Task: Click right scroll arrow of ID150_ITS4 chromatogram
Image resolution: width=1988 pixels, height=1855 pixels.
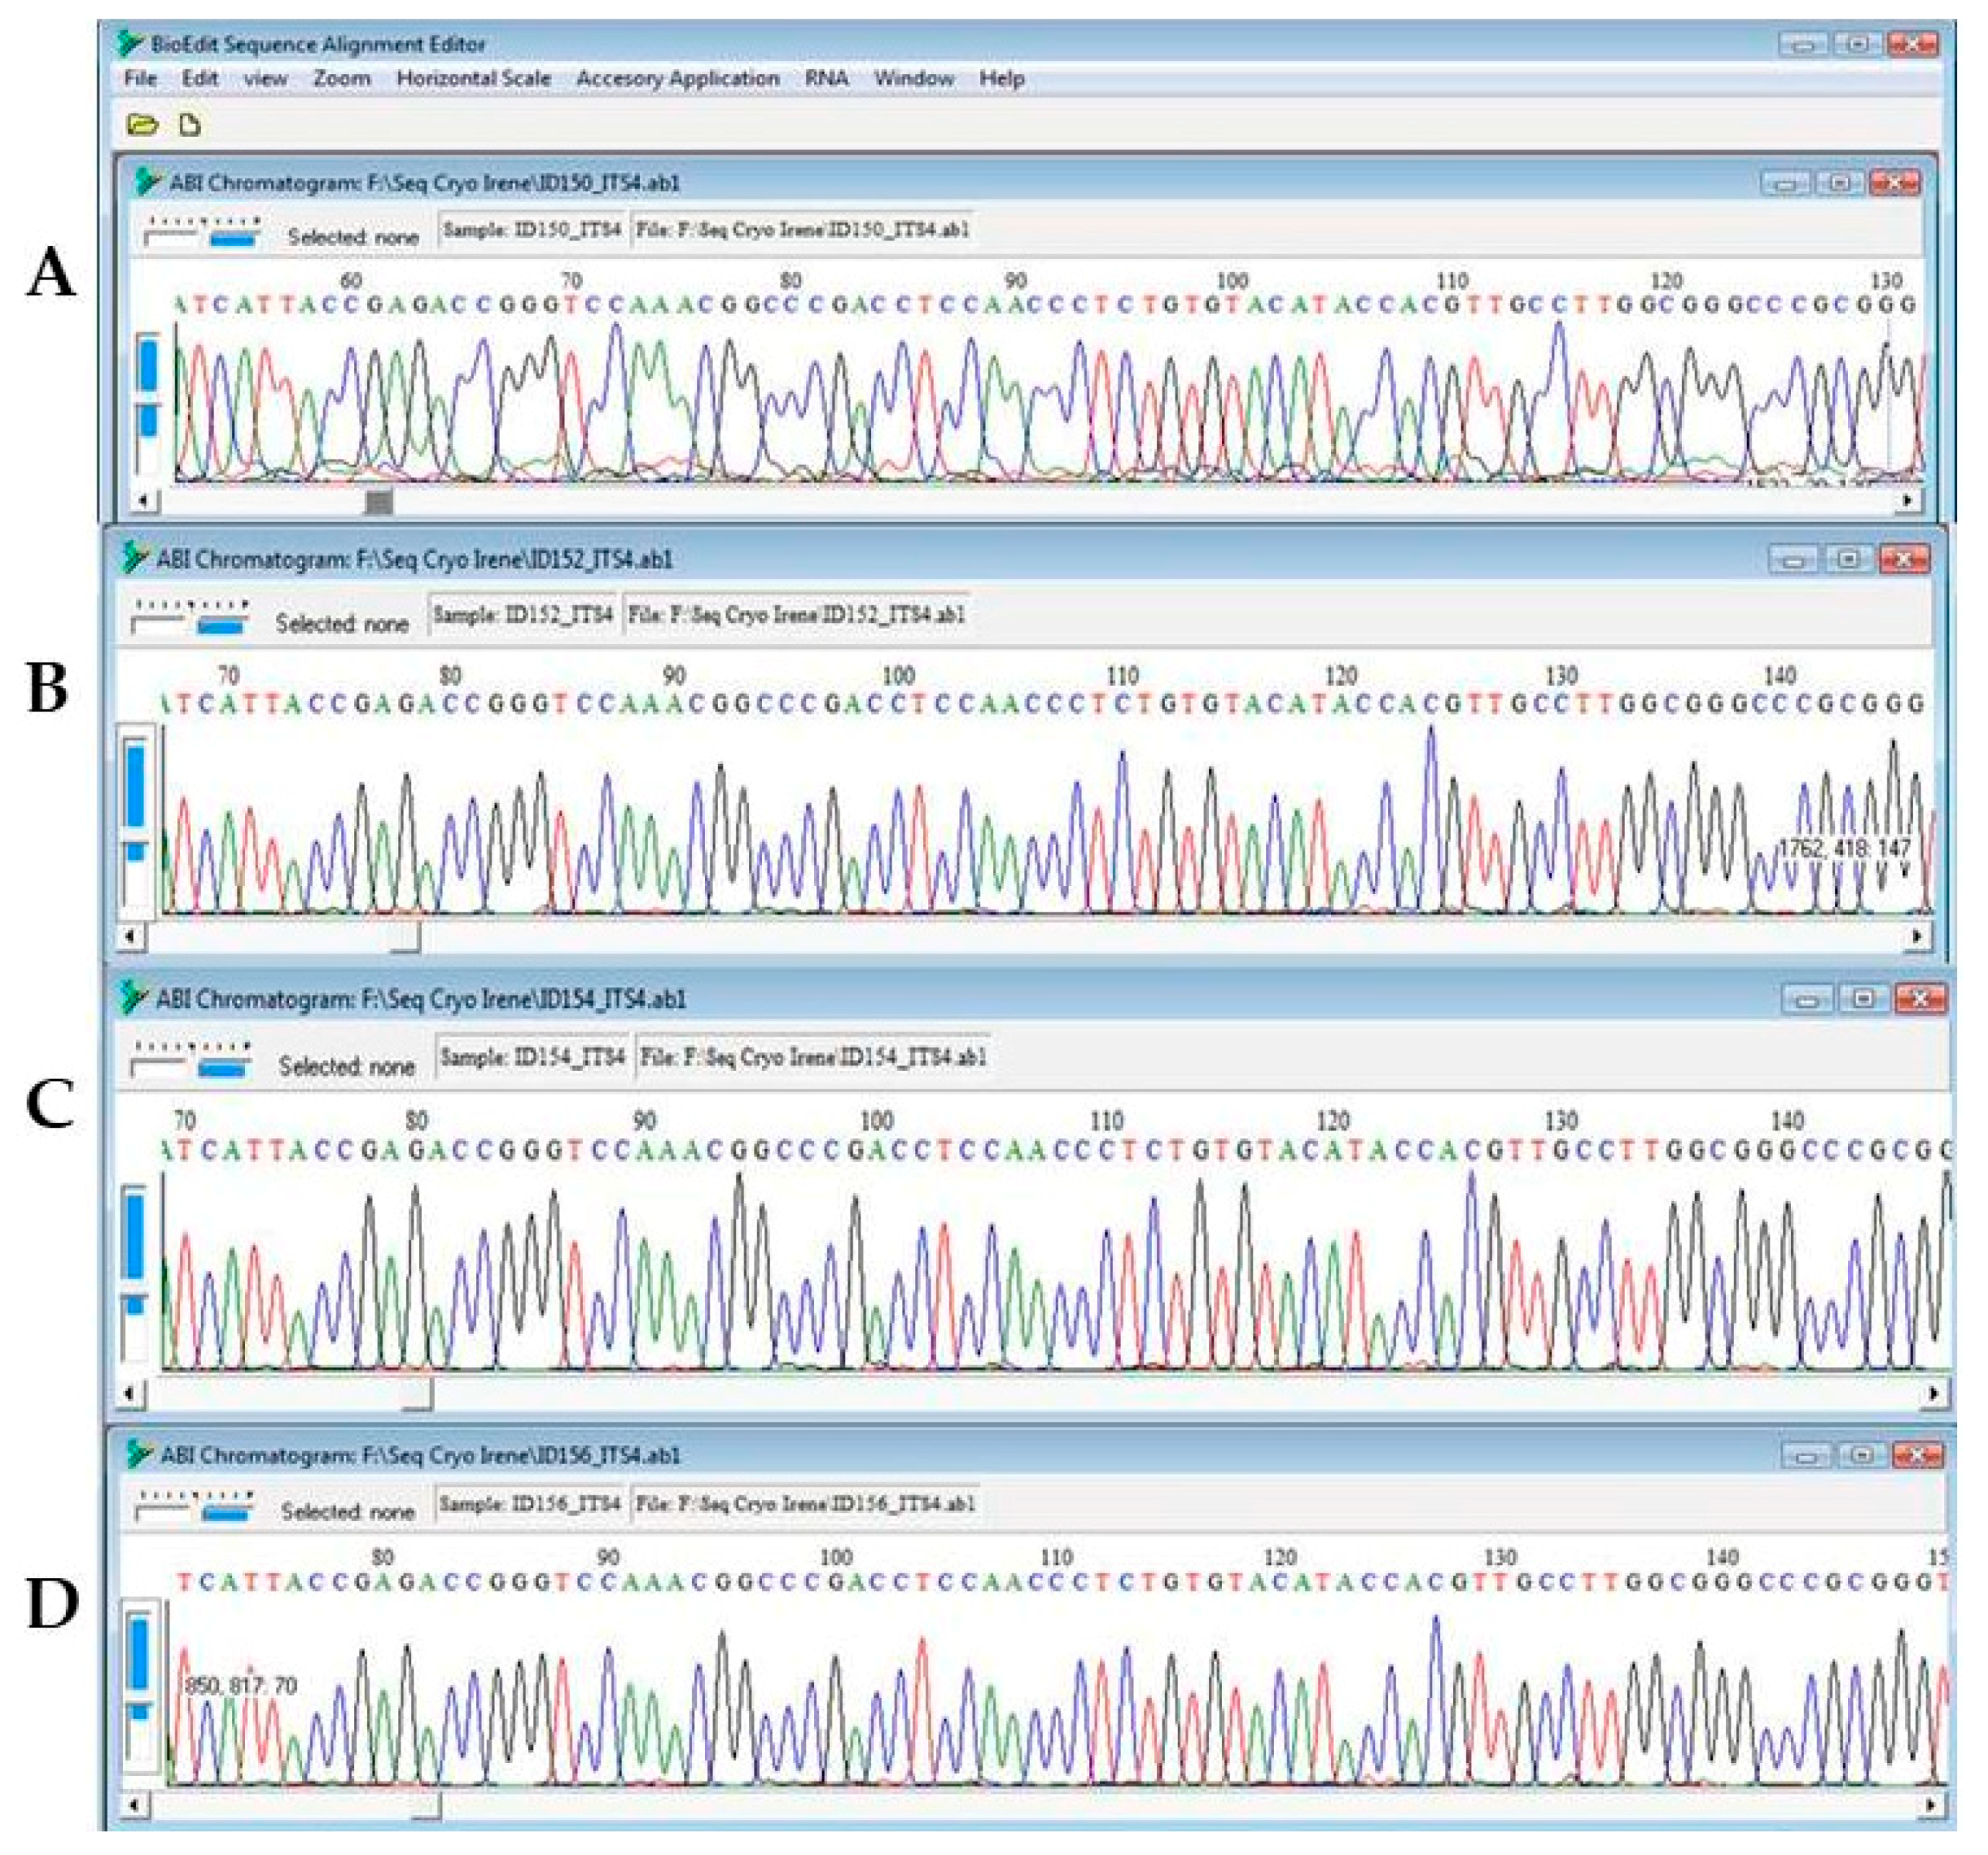Action: point(1908,500)
